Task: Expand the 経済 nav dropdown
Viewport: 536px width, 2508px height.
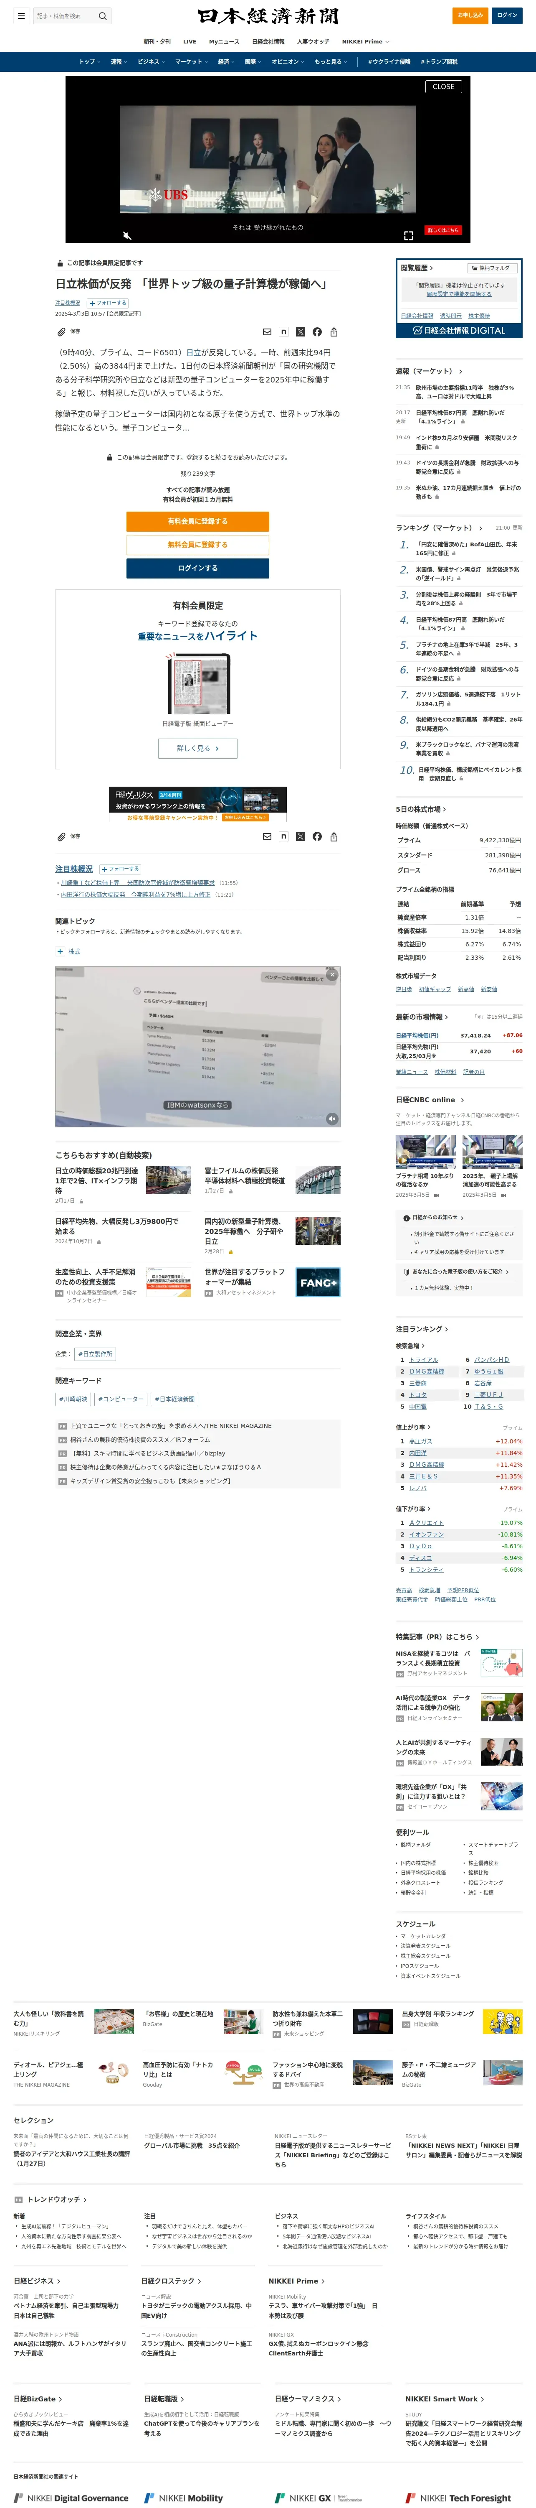Action: tap(227, 61)
